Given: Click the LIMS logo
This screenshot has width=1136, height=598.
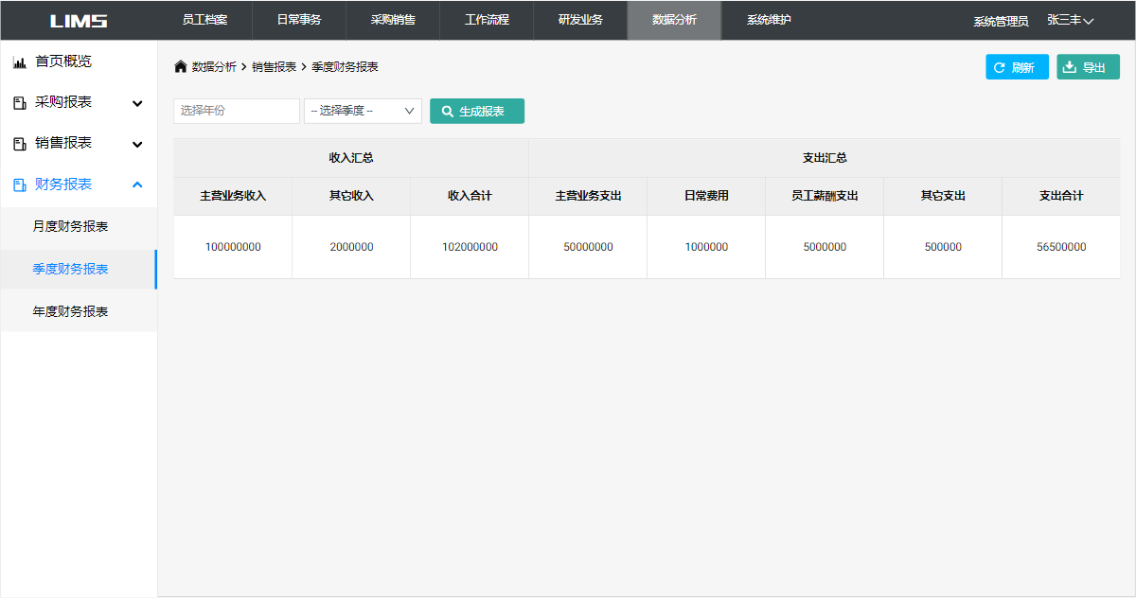Looking at the screenshot, I should pyautogui.click(x=79, y=21).
